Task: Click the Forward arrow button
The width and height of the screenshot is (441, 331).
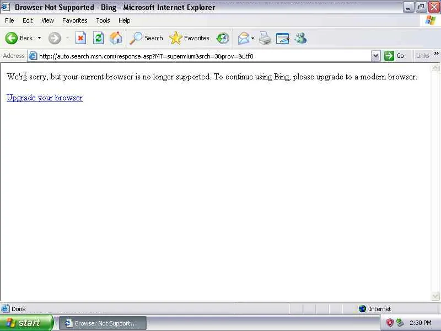Action: pos(55,38)
